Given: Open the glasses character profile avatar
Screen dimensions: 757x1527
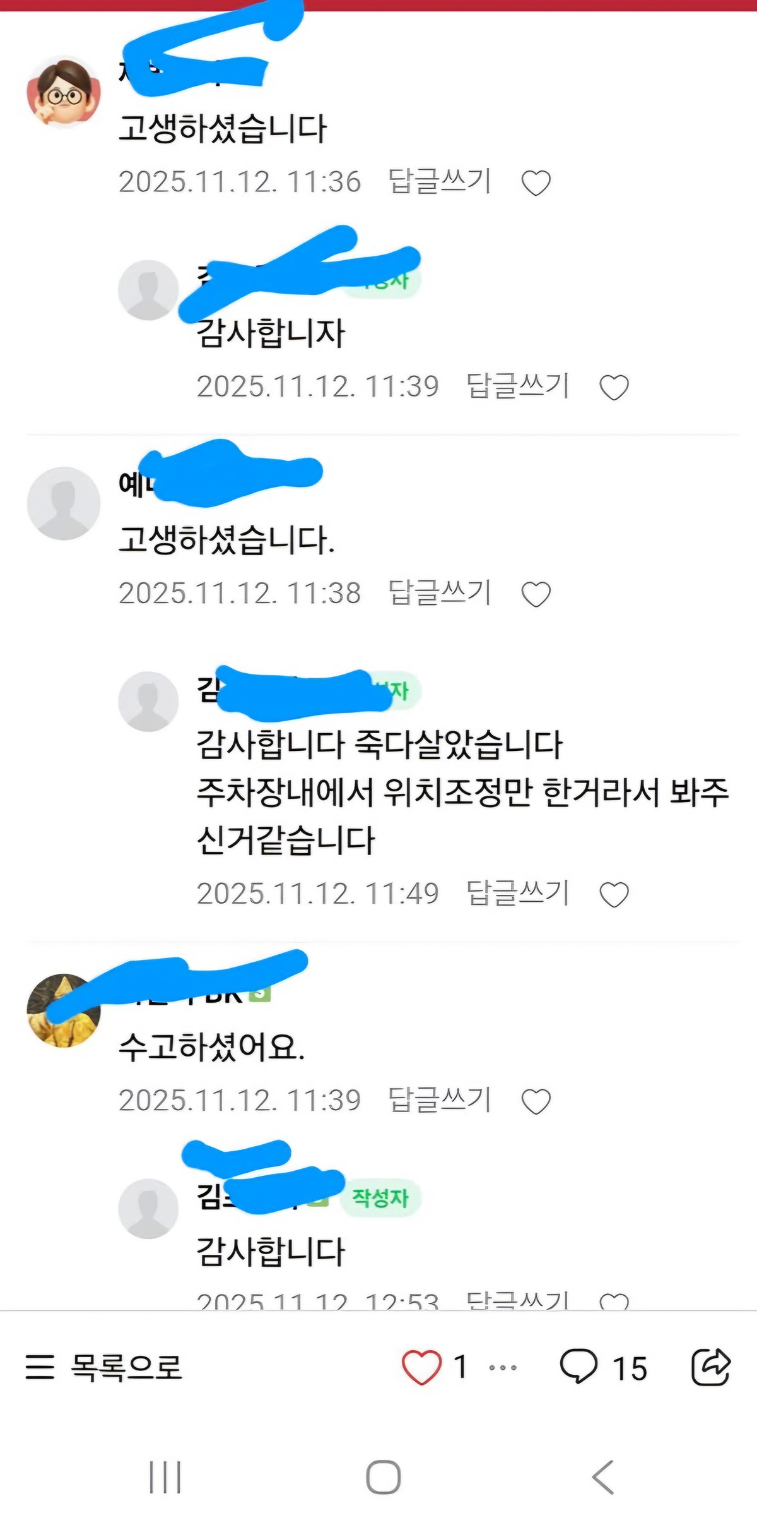Looking at the screenshot, I should (x=64, y=93).
